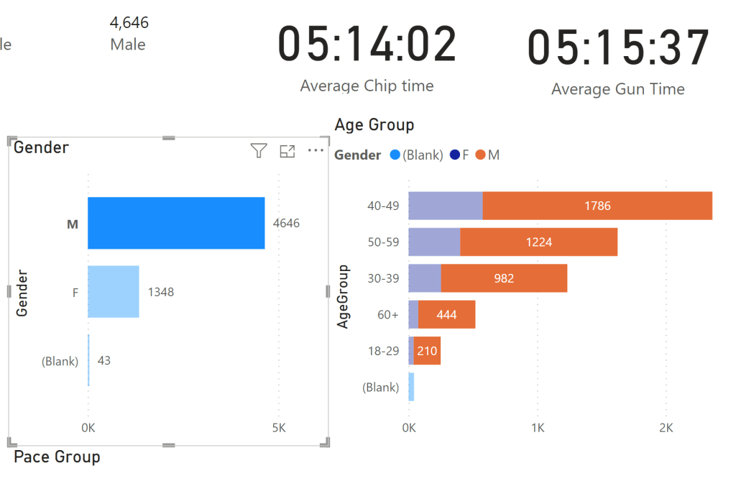Screen dimensions: 736x481
Task: Click the purple female segment of 40-49
Action: [445, 206]
